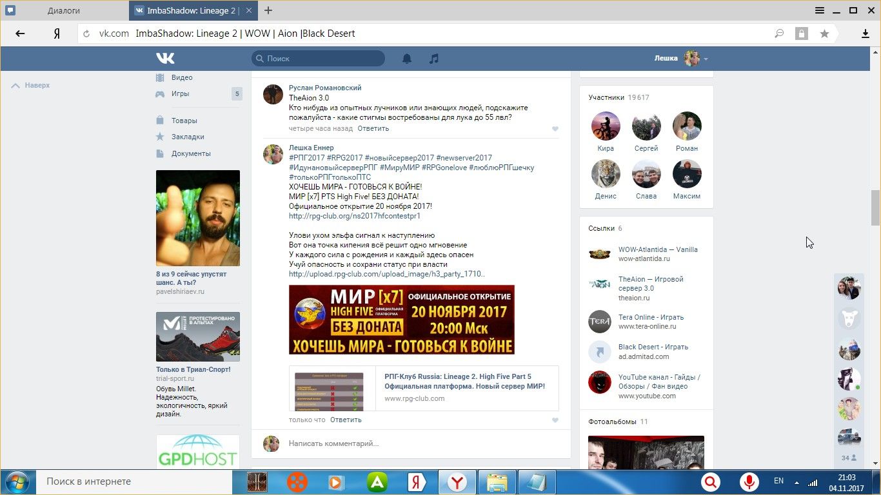Open the РПГ-Клуб Russia link preview title
Screen dimensions: 881x495
tap(464, 382)
